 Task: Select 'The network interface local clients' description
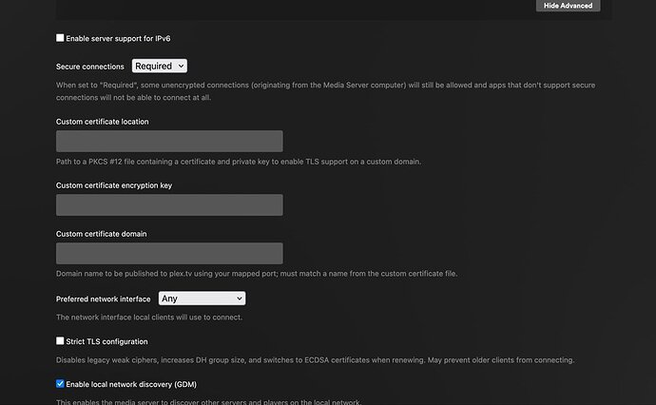(149, 318)
